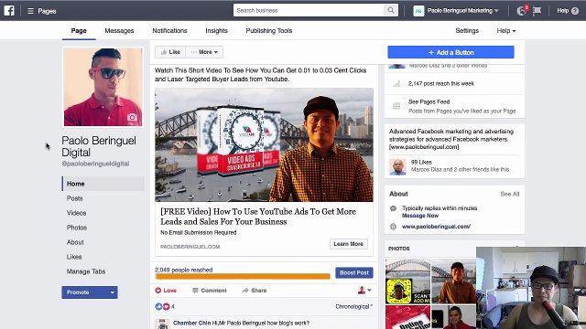586x329 pixels.
Task: Click the Boost Post button
Action: [354, 272]
